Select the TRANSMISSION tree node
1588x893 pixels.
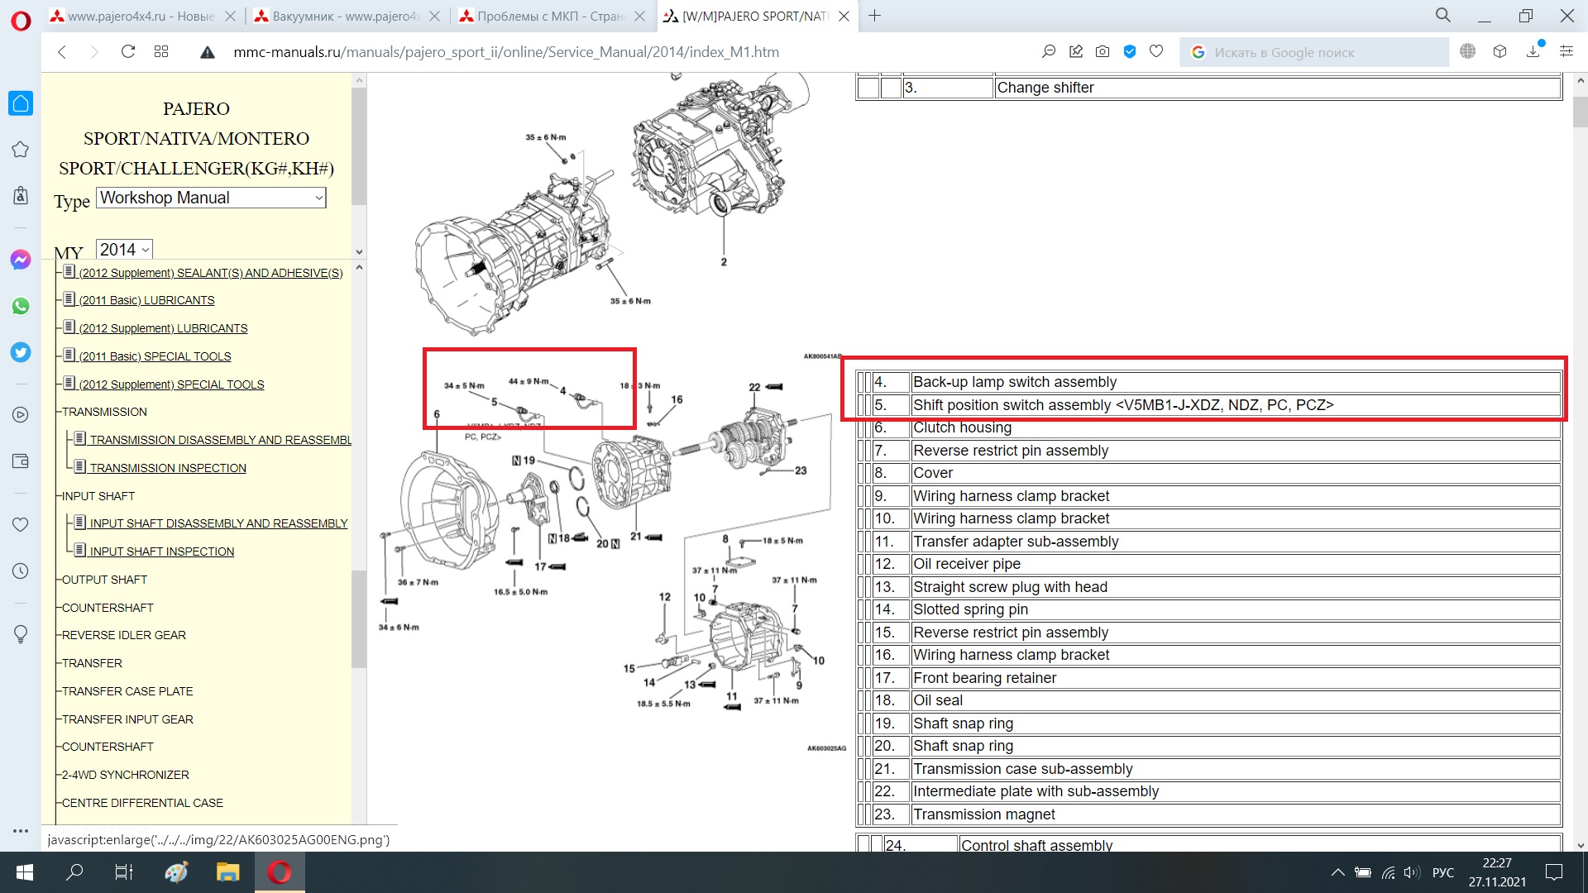(104, 412)
